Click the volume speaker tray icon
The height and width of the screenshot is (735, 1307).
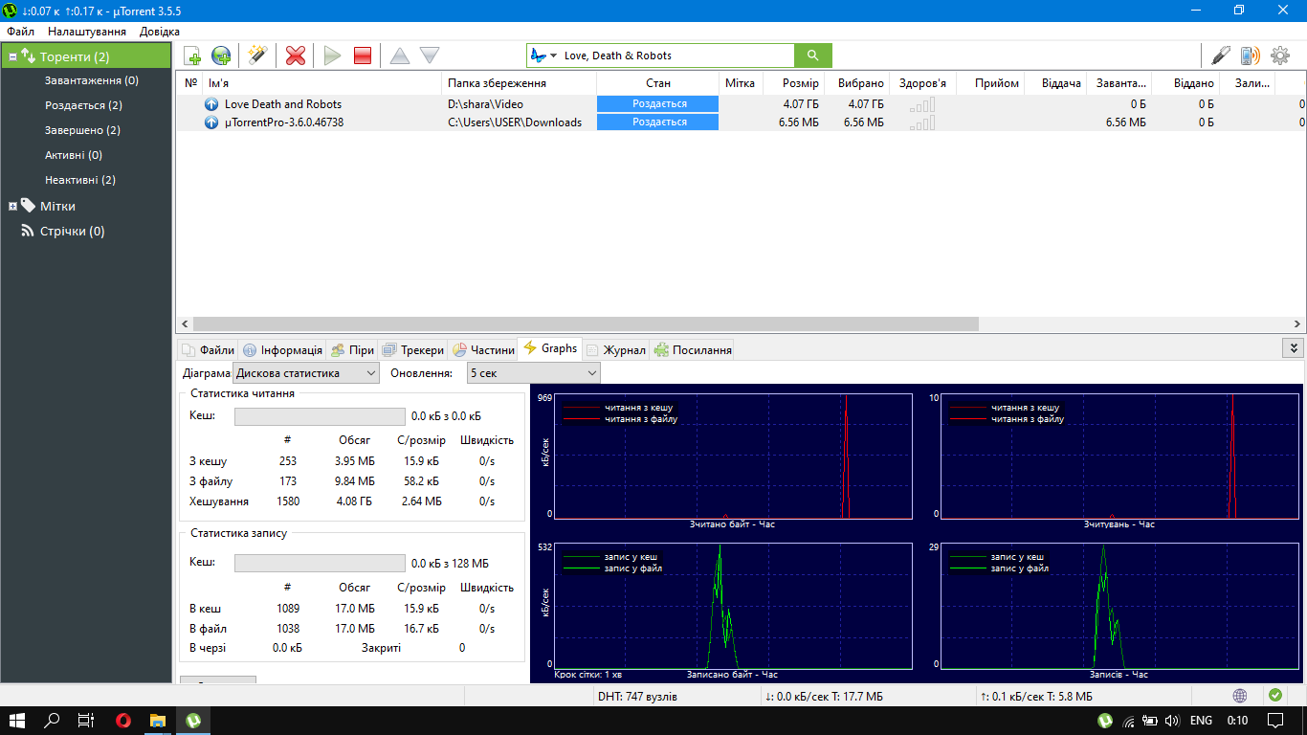[x=1172, y=721]
